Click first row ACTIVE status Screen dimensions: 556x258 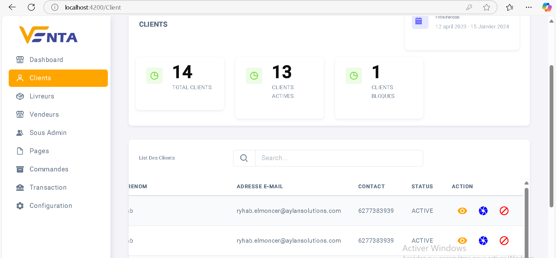point(422,211)
